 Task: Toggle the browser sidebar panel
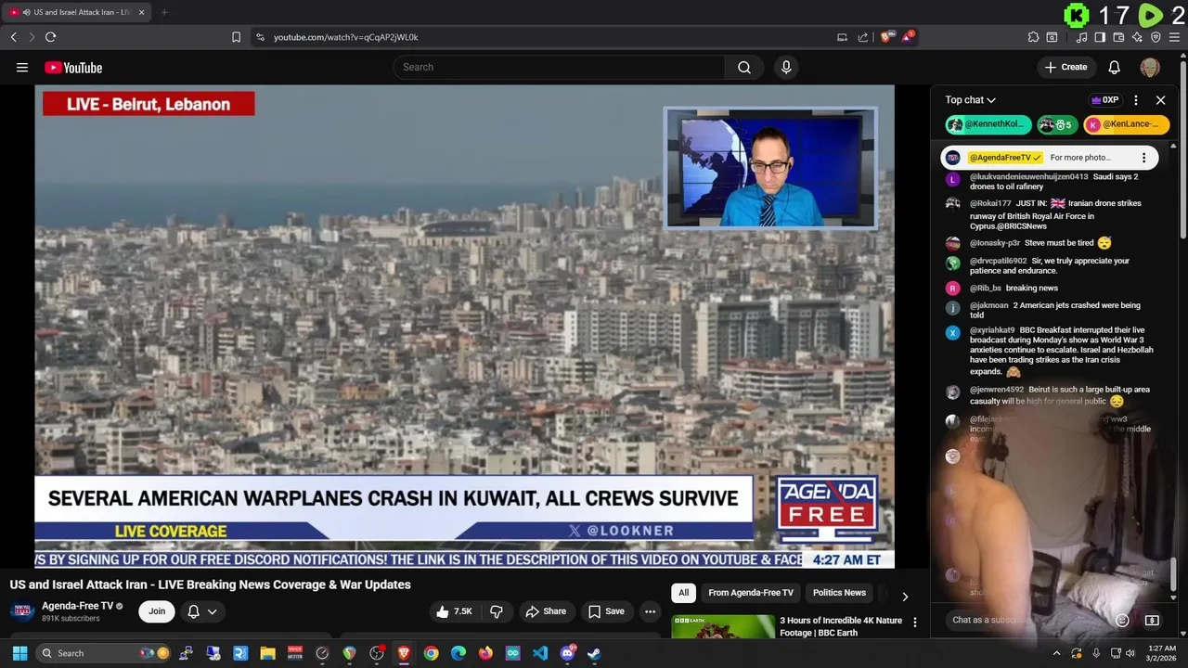[x=1100, y=37]
